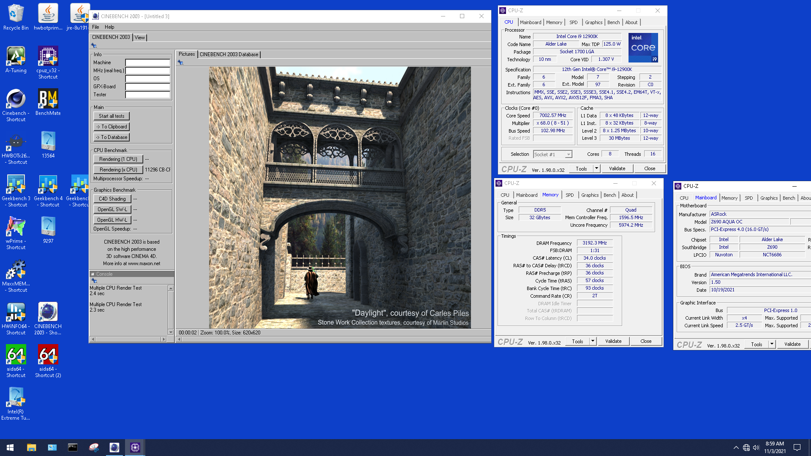The image size is (811, 456).
Task: Switch to CPU-Z taskbar icon
Action: 135,448
